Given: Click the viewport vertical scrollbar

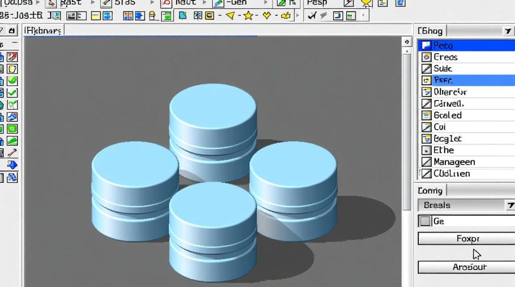Looking at the screenshot, I should [406, 130].
